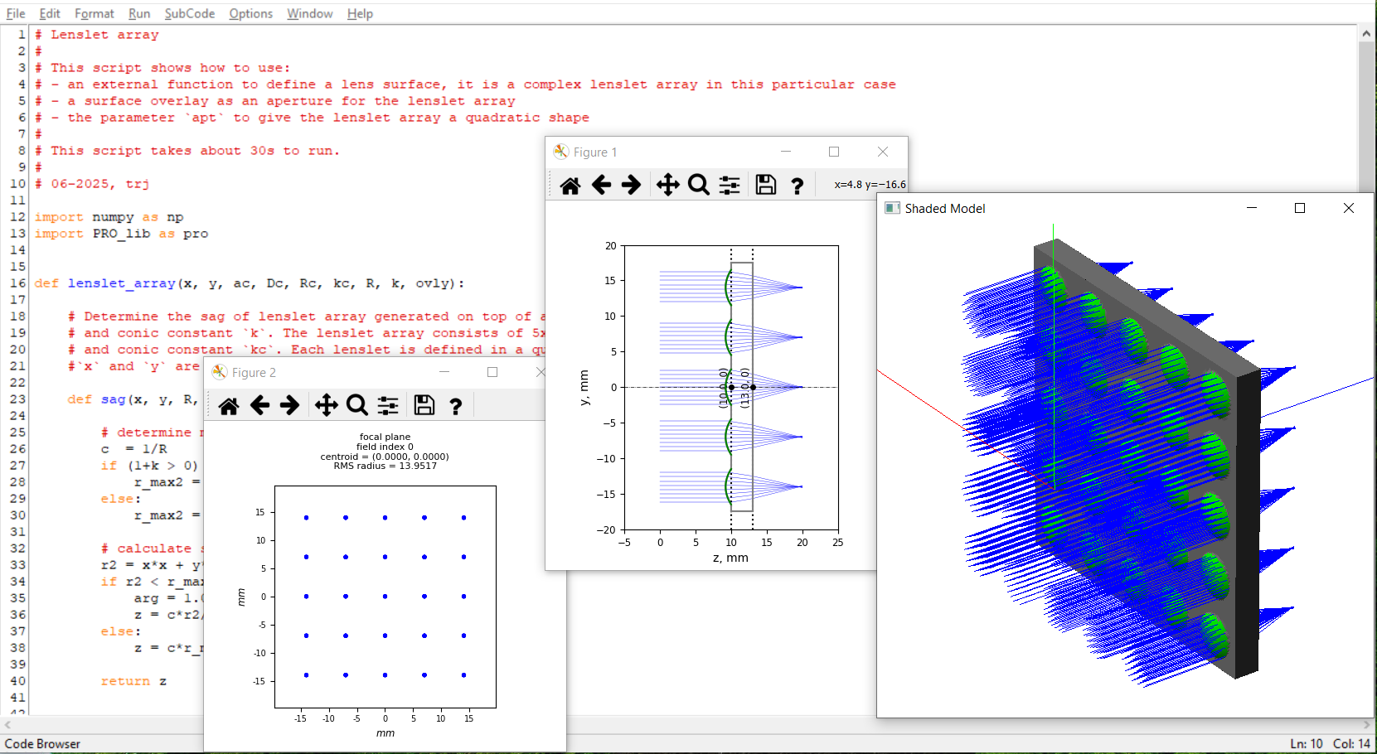Save Figure 2 with the disk icon
Image resolution: width=1377 pixels, height=754 pixels.
pyautogui.click(x=424, y=405)
